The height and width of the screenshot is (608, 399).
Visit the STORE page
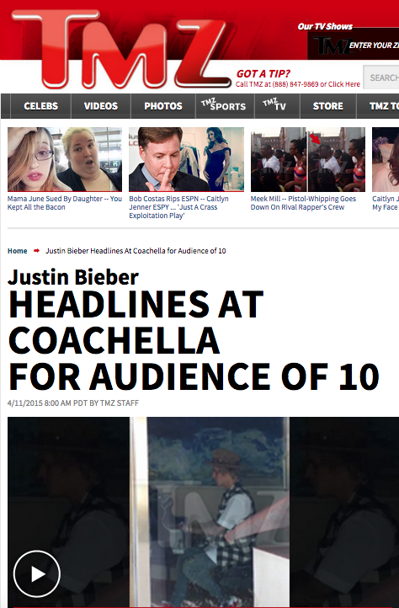[328, 106]
